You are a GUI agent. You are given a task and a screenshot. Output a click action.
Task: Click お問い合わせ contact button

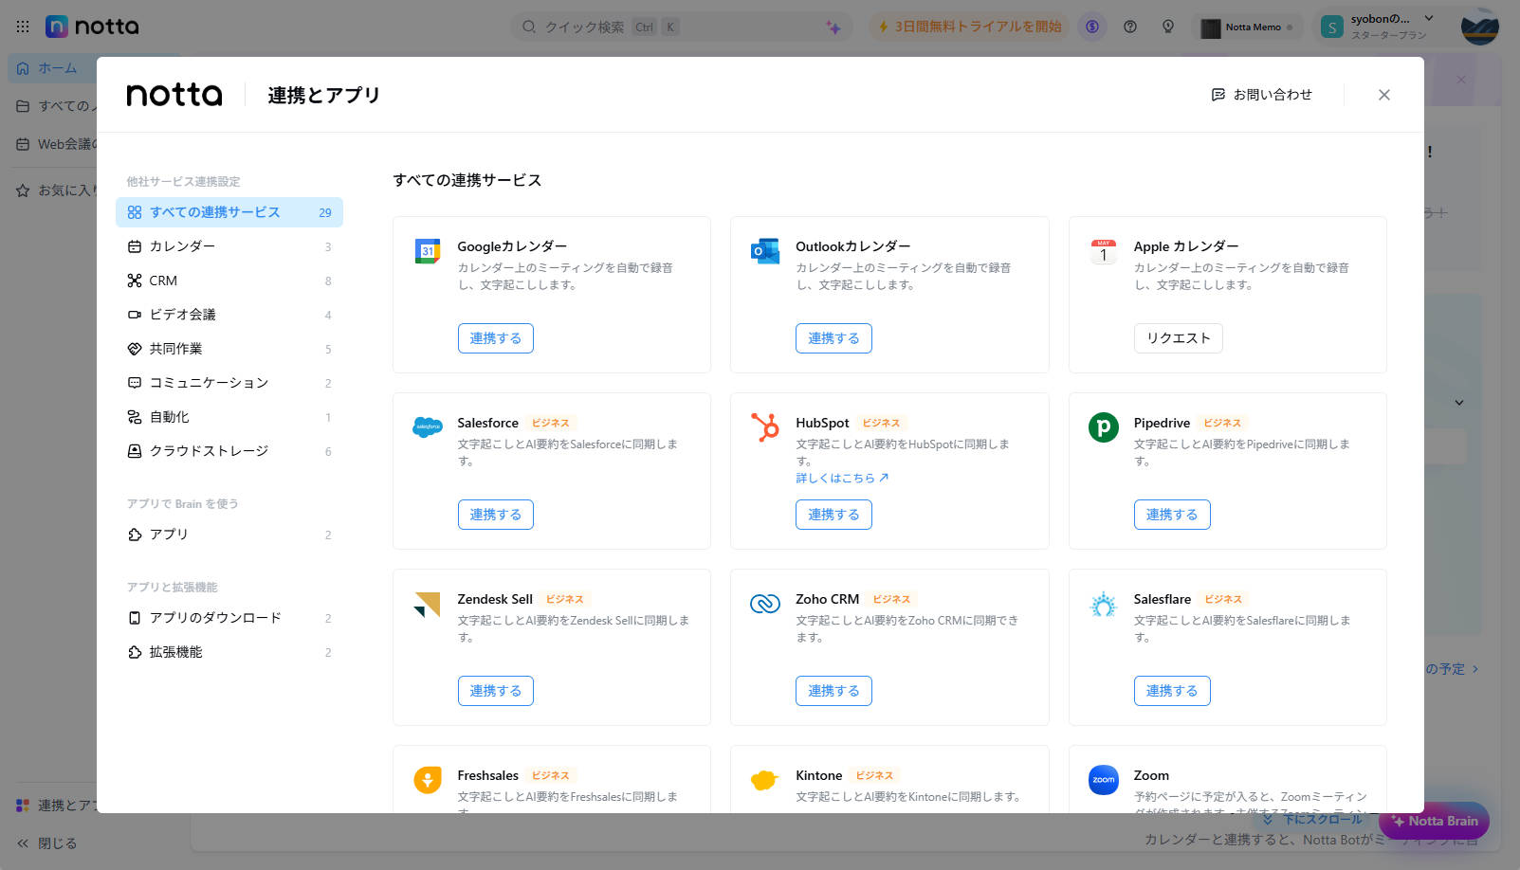1262,95
